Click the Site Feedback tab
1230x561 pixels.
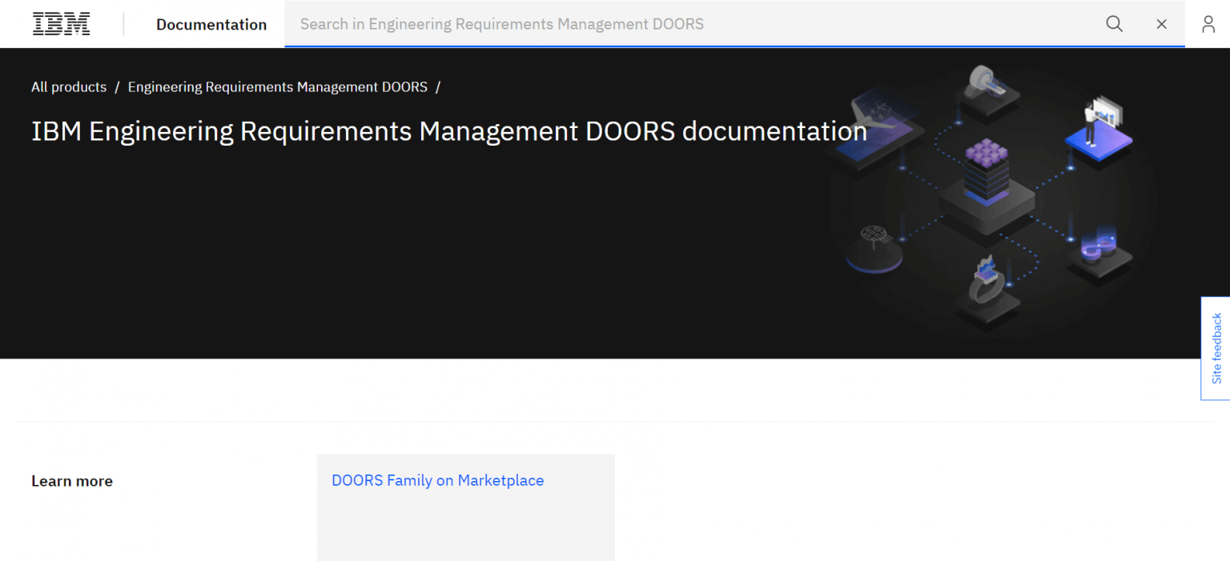click(x=1216, y=347)
